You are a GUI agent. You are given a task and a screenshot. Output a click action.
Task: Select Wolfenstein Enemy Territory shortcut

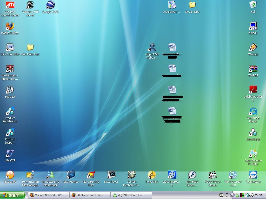[x=10, y=68]
